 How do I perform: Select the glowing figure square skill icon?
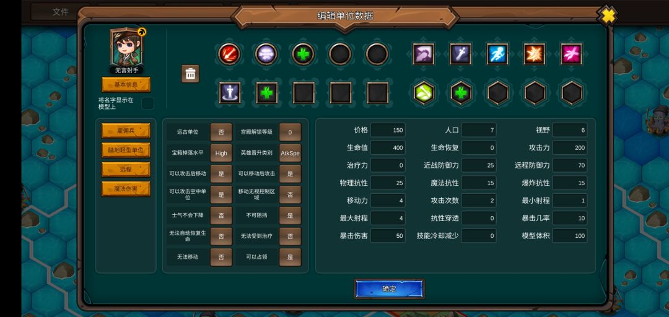pos(230,93)
